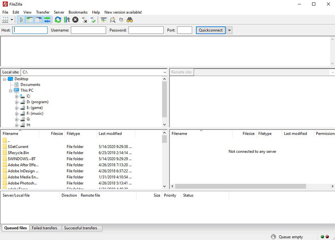Expand the G: drive node

point(17,120)
